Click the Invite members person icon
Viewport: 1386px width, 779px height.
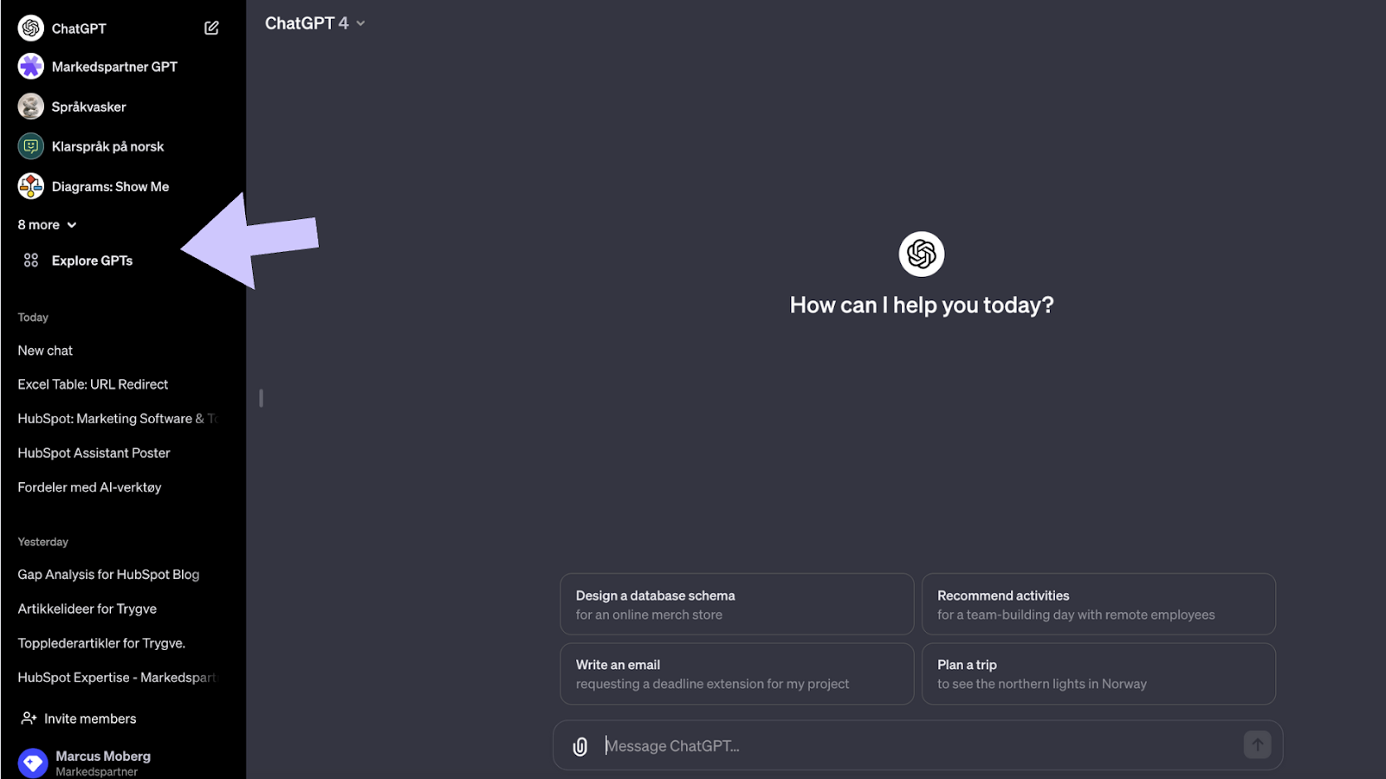click(29, 718)
